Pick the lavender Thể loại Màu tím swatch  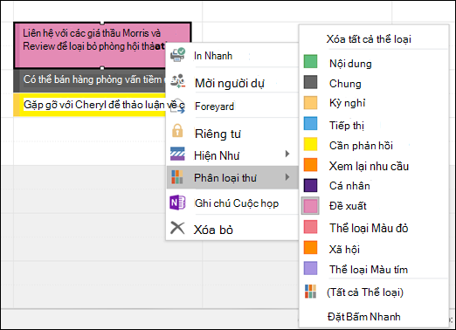pos(310,268)
